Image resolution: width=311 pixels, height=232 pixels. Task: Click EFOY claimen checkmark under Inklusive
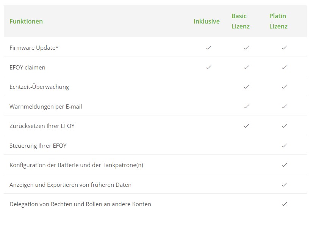pyautogui.click(x=208, y=67)
